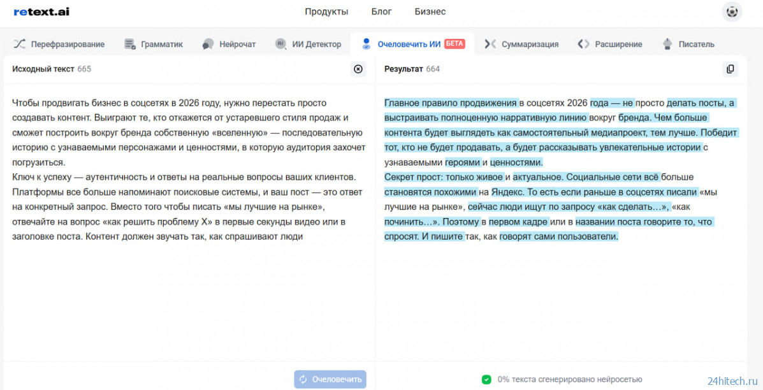763x390 pixels.
Task: Click the retext.ai logo
Action: [41, 11]
